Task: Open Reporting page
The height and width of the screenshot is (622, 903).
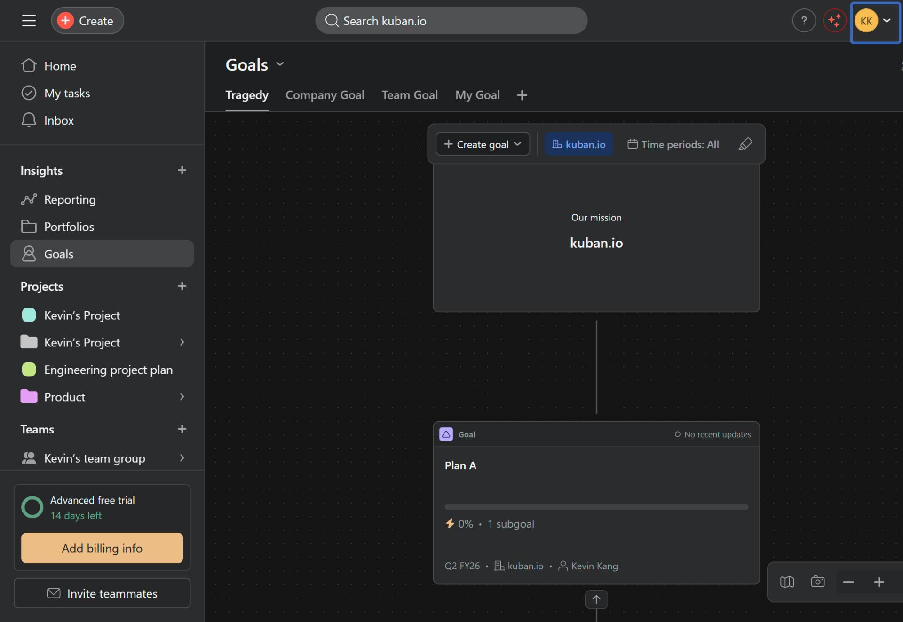Action: pos(102,199)
